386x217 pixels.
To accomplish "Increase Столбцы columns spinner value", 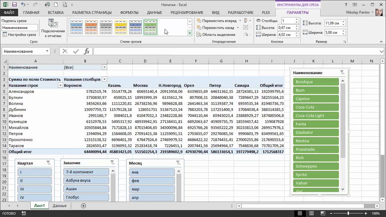I will point(297,19).
